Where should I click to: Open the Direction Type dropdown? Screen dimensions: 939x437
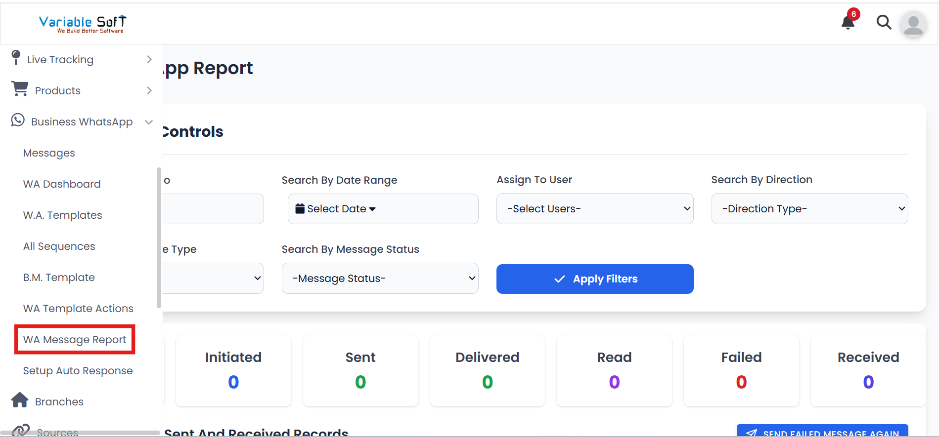click(809, 209)
